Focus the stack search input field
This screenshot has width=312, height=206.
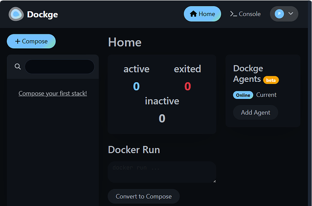[x=59, y=66]
